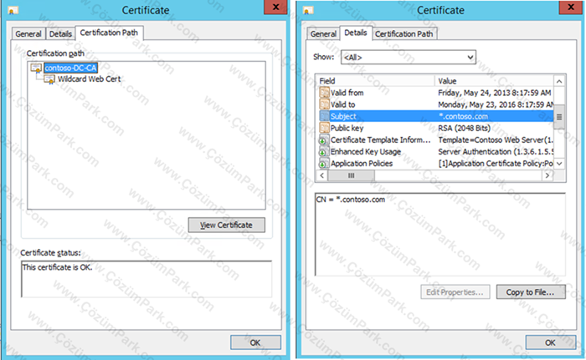Select the Public key row
Screen dimensions: 586x360
pos(436,128)
